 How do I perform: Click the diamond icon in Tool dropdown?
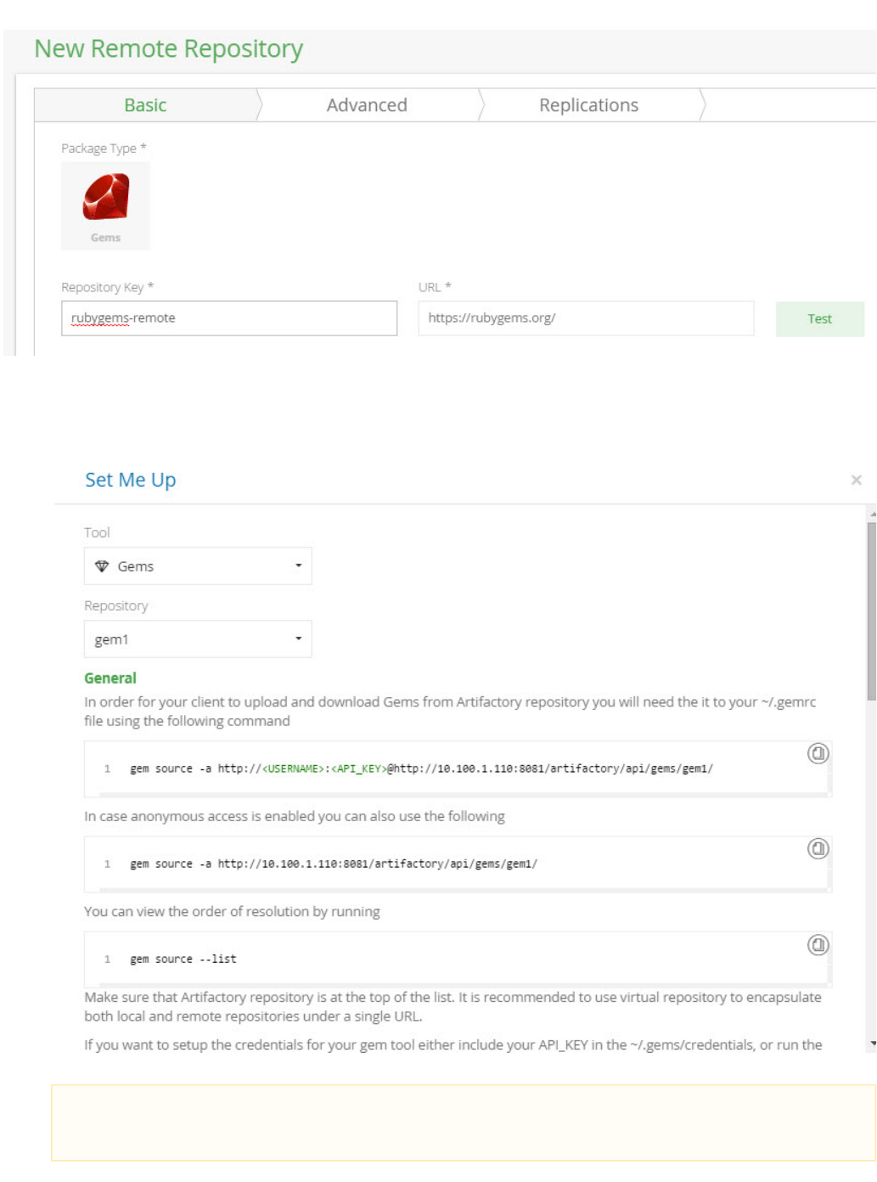click(102, 566)
